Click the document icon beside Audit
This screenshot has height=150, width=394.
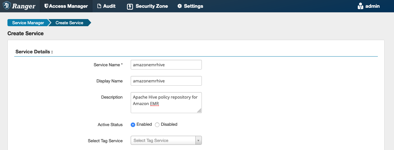point(99,6)
